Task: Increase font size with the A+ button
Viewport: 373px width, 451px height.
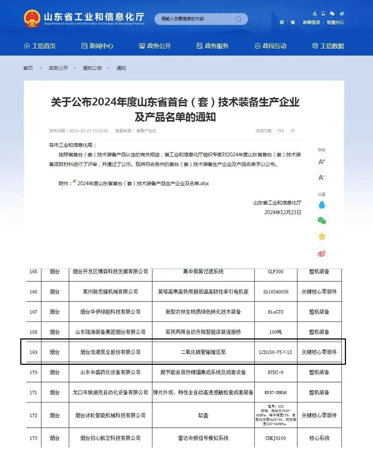Action: pyautogui.click(x=321, y=162)
